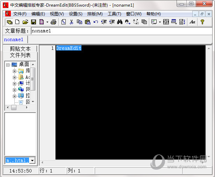The image size is (215, 177).
Task: Click the file tree vertical scrollbar thumb
Action: coord(33,79)
